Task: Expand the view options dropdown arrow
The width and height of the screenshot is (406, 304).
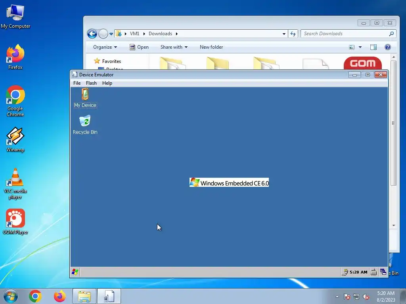Action: pos(360,47)
